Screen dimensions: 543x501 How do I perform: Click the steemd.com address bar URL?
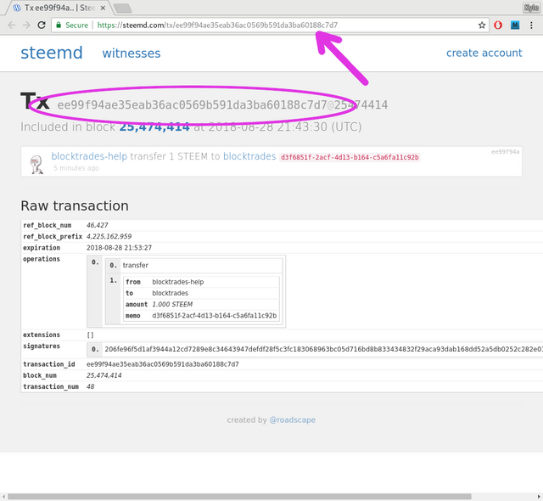217,25
